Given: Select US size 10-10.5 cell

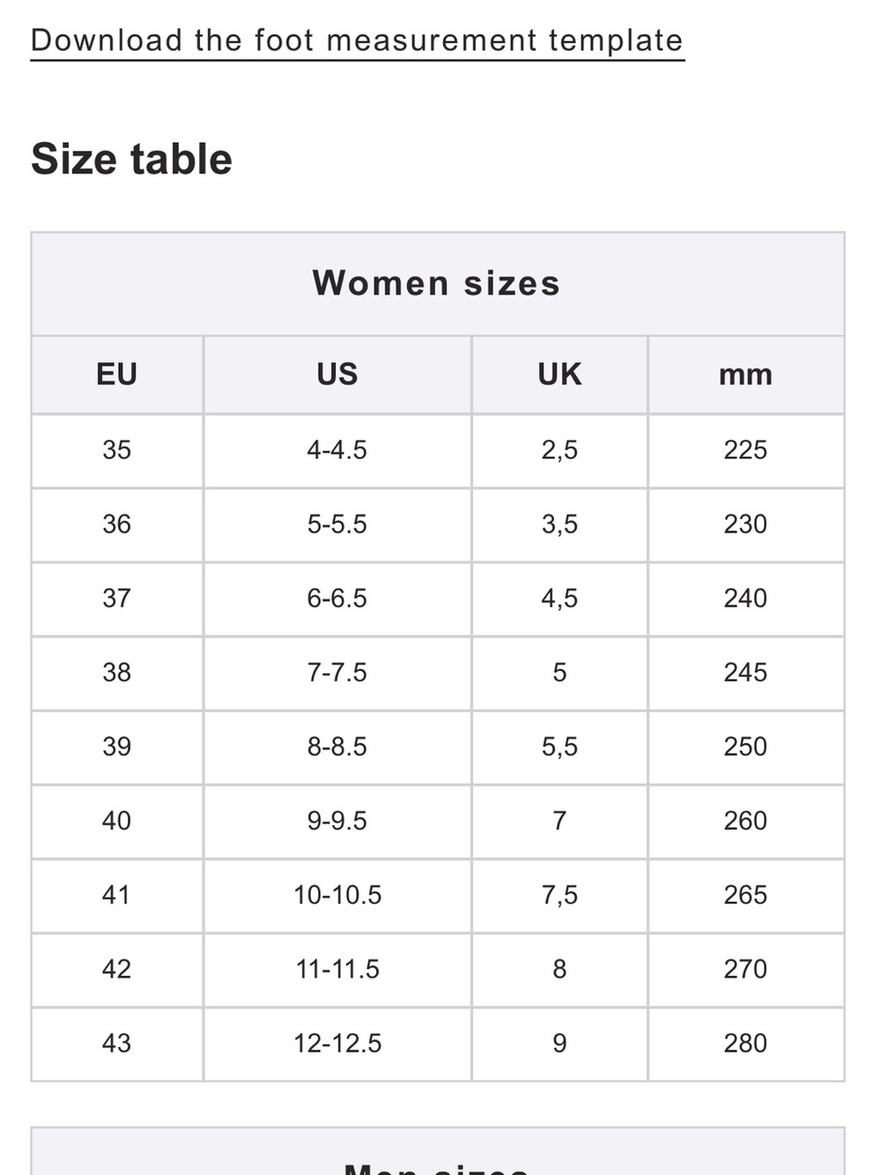Looking at the screenshot, I should [x=337, y=895].
